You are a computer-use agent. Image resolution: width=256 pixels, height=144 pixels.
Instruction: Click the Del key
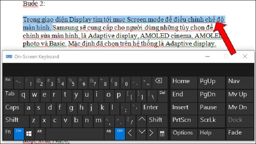[x=162, y=96]
